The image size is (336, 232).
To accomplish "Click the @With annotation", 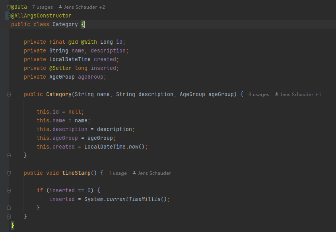I will (x=89, y=42).
